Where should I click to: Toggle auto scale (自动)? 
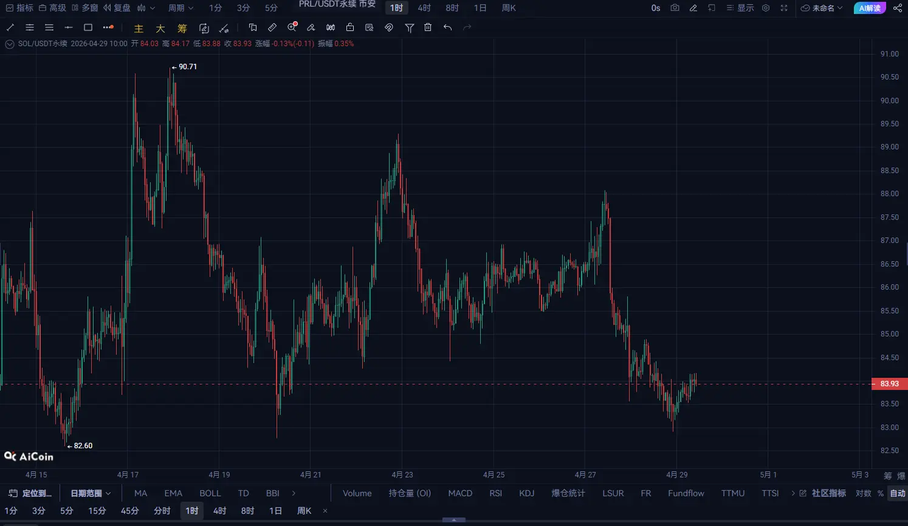coord(898,493)
